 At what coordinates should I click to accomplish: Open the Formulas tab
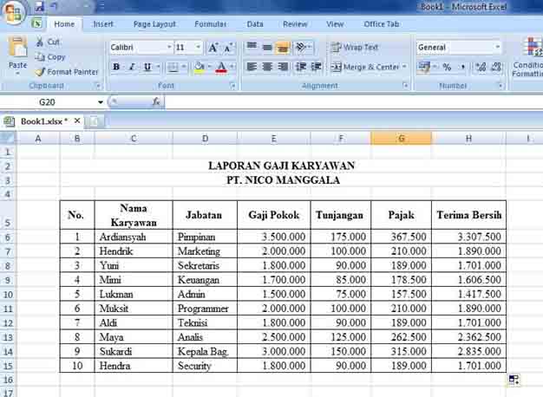click(211, 24)
